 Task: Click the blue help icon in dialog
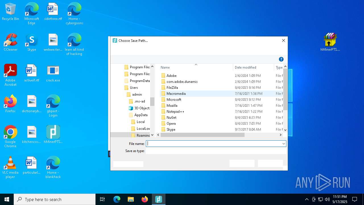pos(281,59)
